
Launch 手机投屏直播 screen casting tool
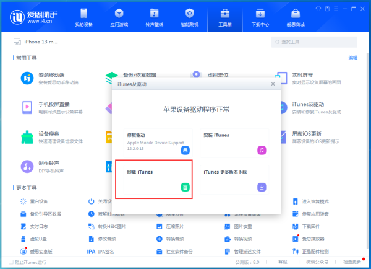(28, 108)
